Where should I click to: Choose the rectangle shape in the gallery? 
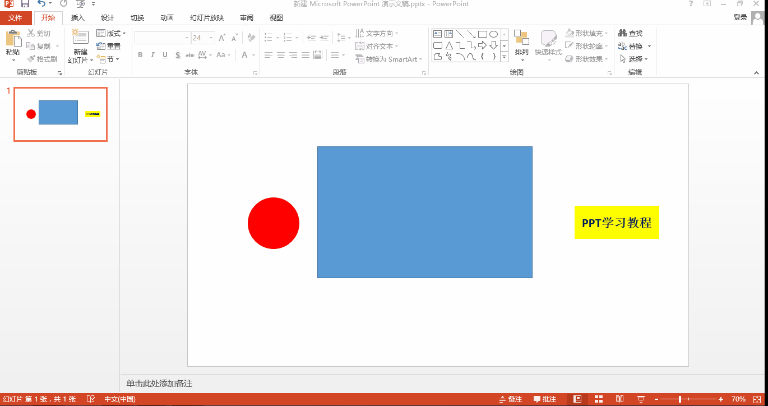pos(483,34)
